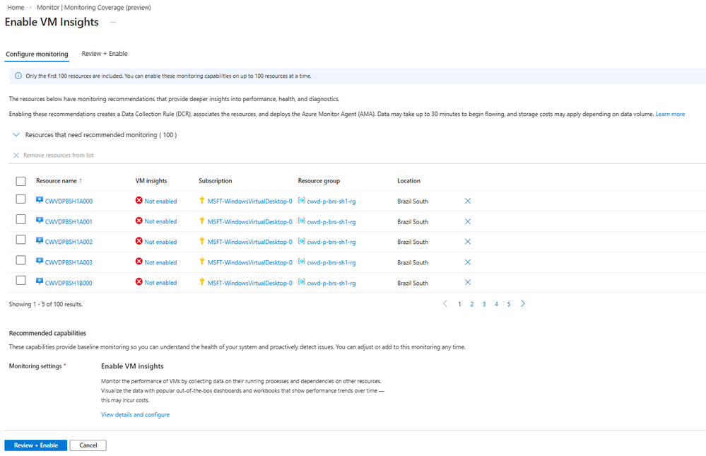Click VM icon beside CWVDPBSH1A003
Image resolution: width=706 pixels, height=456 pixels.
40,262
